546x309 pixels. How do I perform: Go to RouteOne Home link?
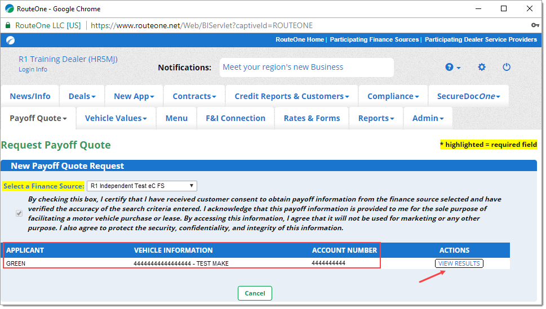pos(300,39)
